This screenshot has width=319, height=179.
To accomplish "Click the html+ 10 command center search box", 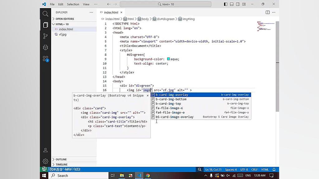I will point(166,4).
